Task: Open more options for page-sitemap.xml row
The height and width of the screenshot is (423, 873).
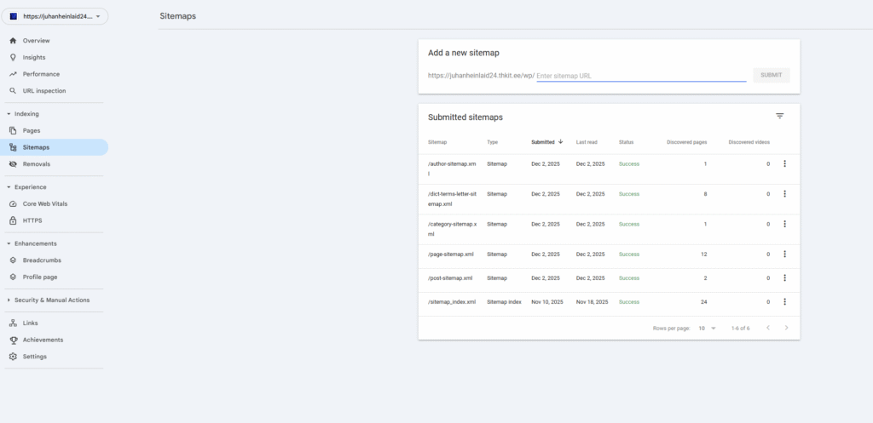Action: point(784,254)
